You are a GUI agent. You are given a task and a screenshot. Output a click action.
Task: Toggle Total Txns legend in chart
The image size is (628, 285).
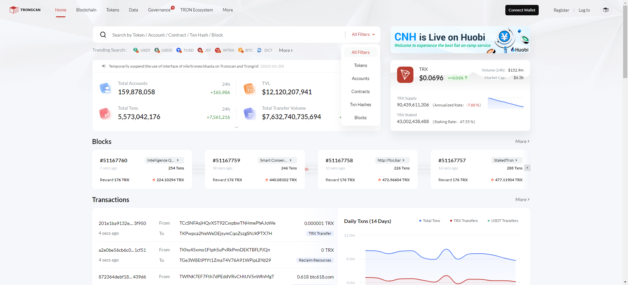click(x=429, y=221)
